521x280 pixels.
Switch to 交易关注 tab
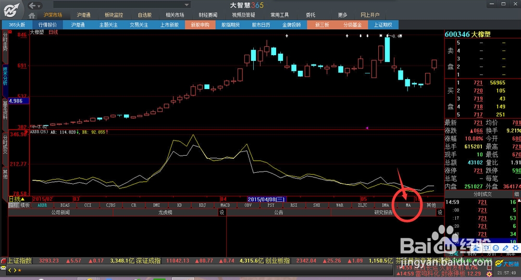[139, 25]
